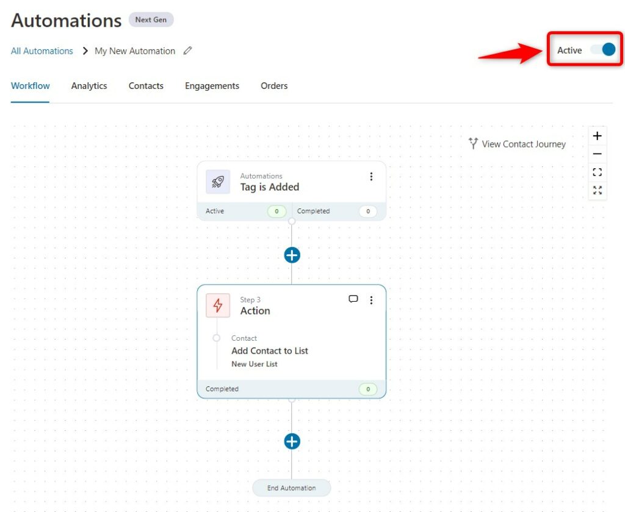The width and height of the screenshot is (625, 512).
Task: Open Tag is Added options menu
Action: (x=371, y=176)
